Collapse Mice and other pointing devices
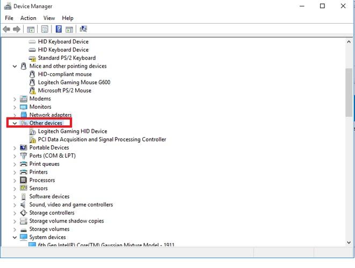355x268 pixels. [15, 66]
